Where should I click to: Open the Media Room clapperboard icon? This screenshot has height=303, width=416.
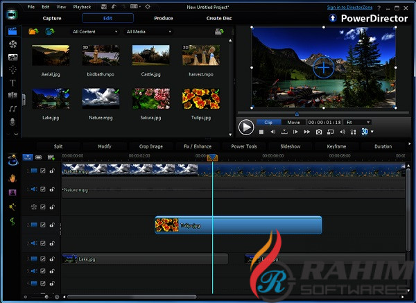12,31
